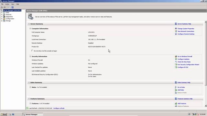Click the Configure refresh link
Viewport: 207px width, 116px height.
(59, 108)
